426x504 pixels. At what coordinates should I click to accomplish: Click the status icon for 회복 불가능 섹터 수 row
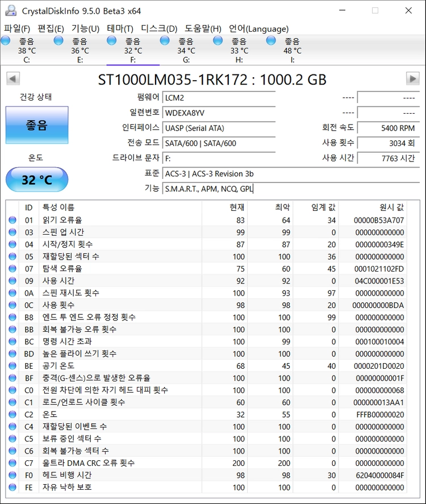pos(12,451)
